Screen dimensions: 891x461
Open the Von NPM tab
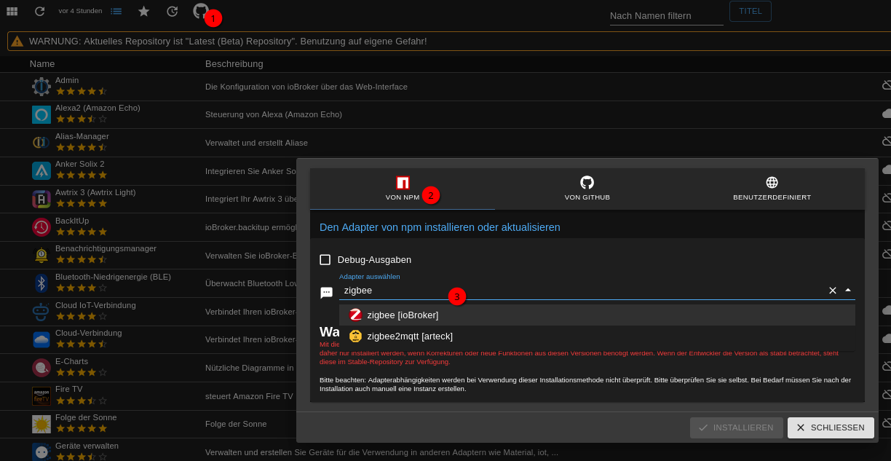pyautogui.click(x=403, y=189)
